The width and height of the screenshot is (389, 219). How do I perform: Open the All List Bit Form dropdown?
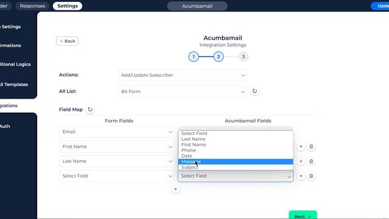182,91
